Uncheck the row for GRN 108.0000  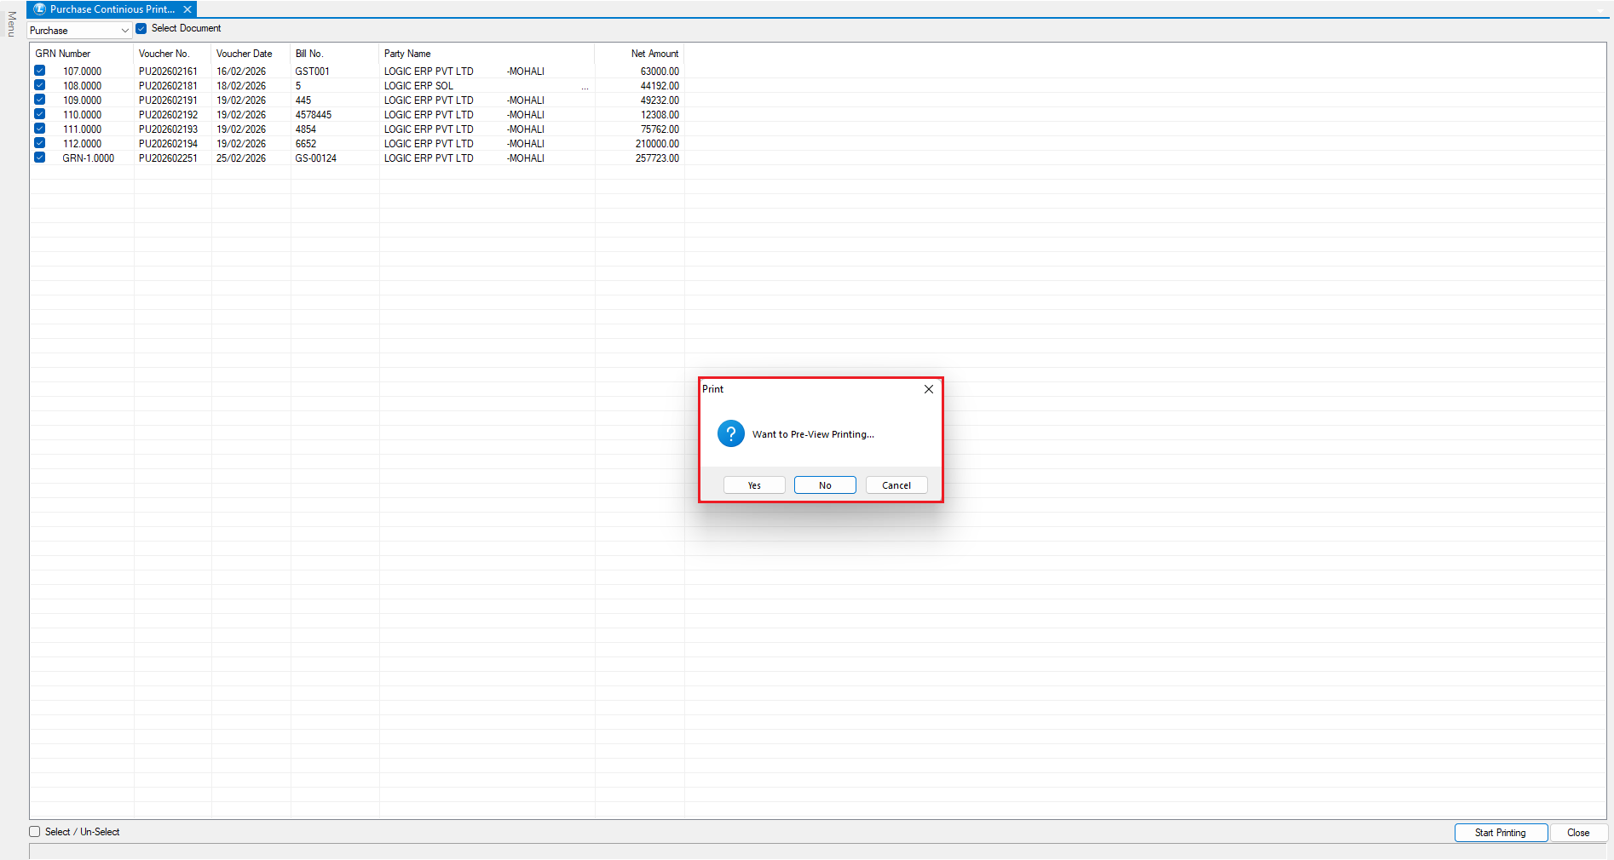click(x=40, y=85)
